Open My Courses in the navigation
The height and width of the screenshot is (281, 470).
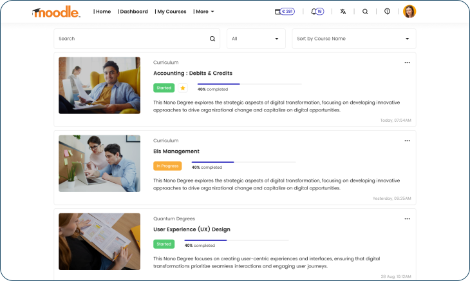point(171,12)
